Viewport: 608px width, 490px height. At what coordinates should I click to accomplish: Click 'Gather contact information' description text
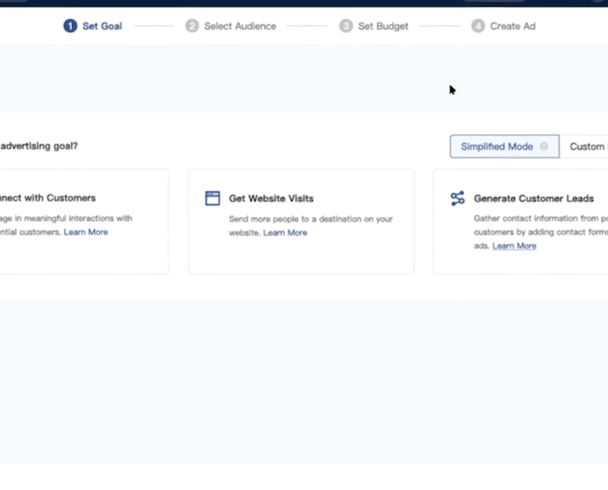tap(540, 232)
